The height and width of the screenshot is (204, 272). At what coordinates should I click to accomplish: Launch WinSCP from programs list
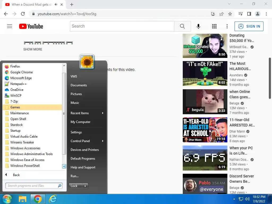(32, 96)
